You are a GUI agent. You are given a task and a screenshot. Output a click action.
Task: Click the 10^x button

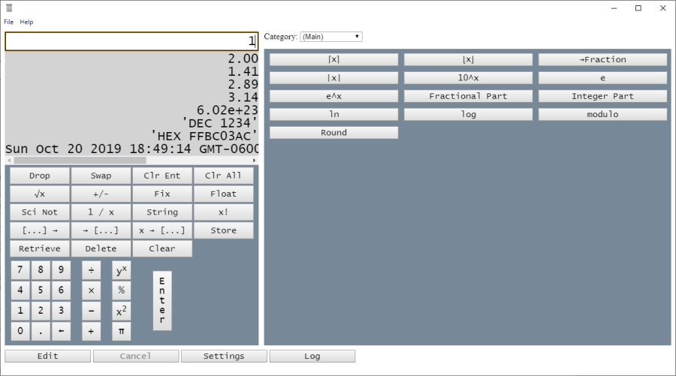(468, 78)
